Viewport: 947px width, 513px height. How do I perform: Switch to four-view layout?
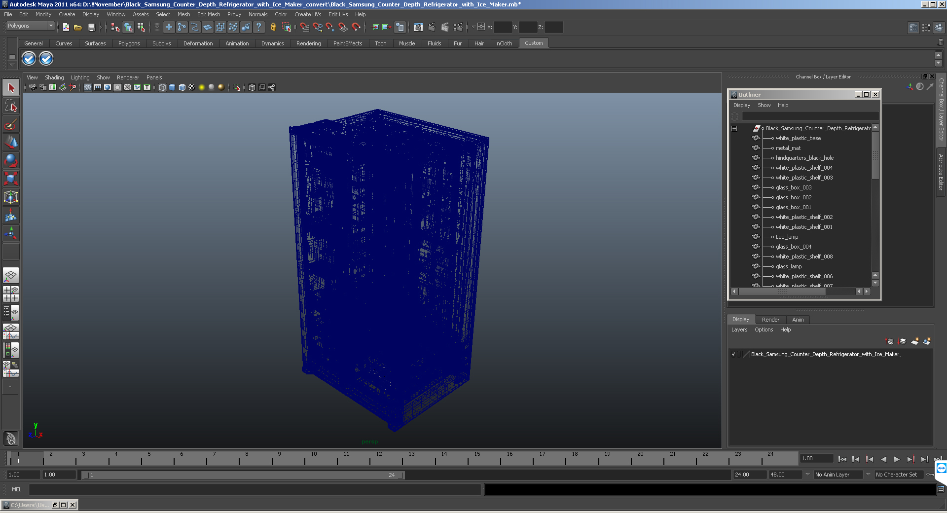point(11,294)
